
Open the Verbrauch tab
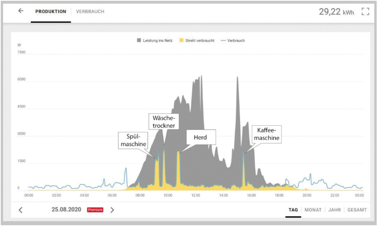tap(90, 12)
